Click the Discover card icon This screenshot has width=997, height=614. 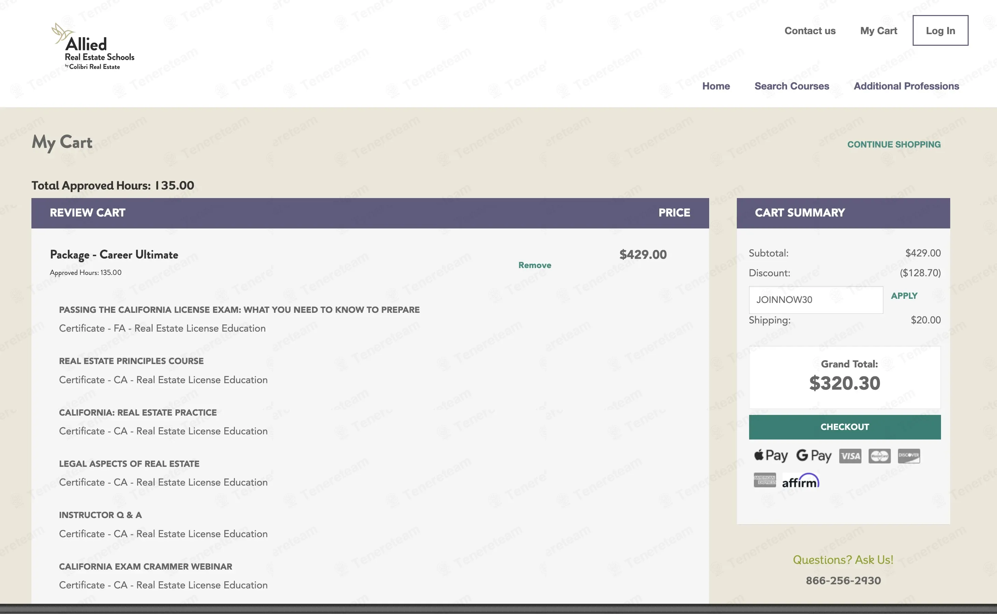[909, 456]
